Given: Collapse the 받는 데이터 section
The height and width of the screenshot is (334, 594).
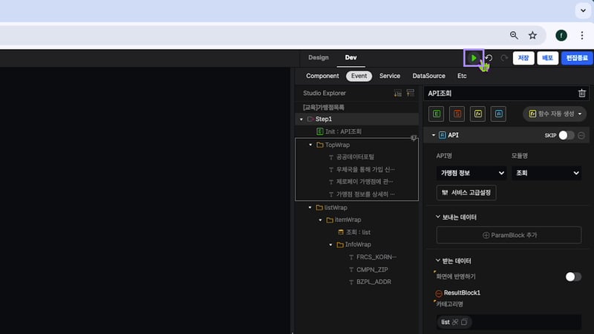Looking at the screenshot, I should (x=438, y=261).
